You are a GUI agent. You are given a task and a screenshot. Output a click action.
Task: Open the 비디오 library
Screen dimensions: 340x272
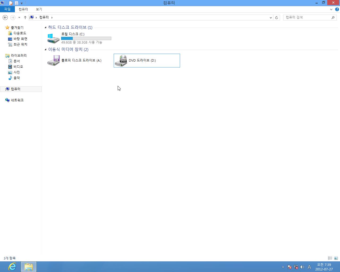point(18,67)
